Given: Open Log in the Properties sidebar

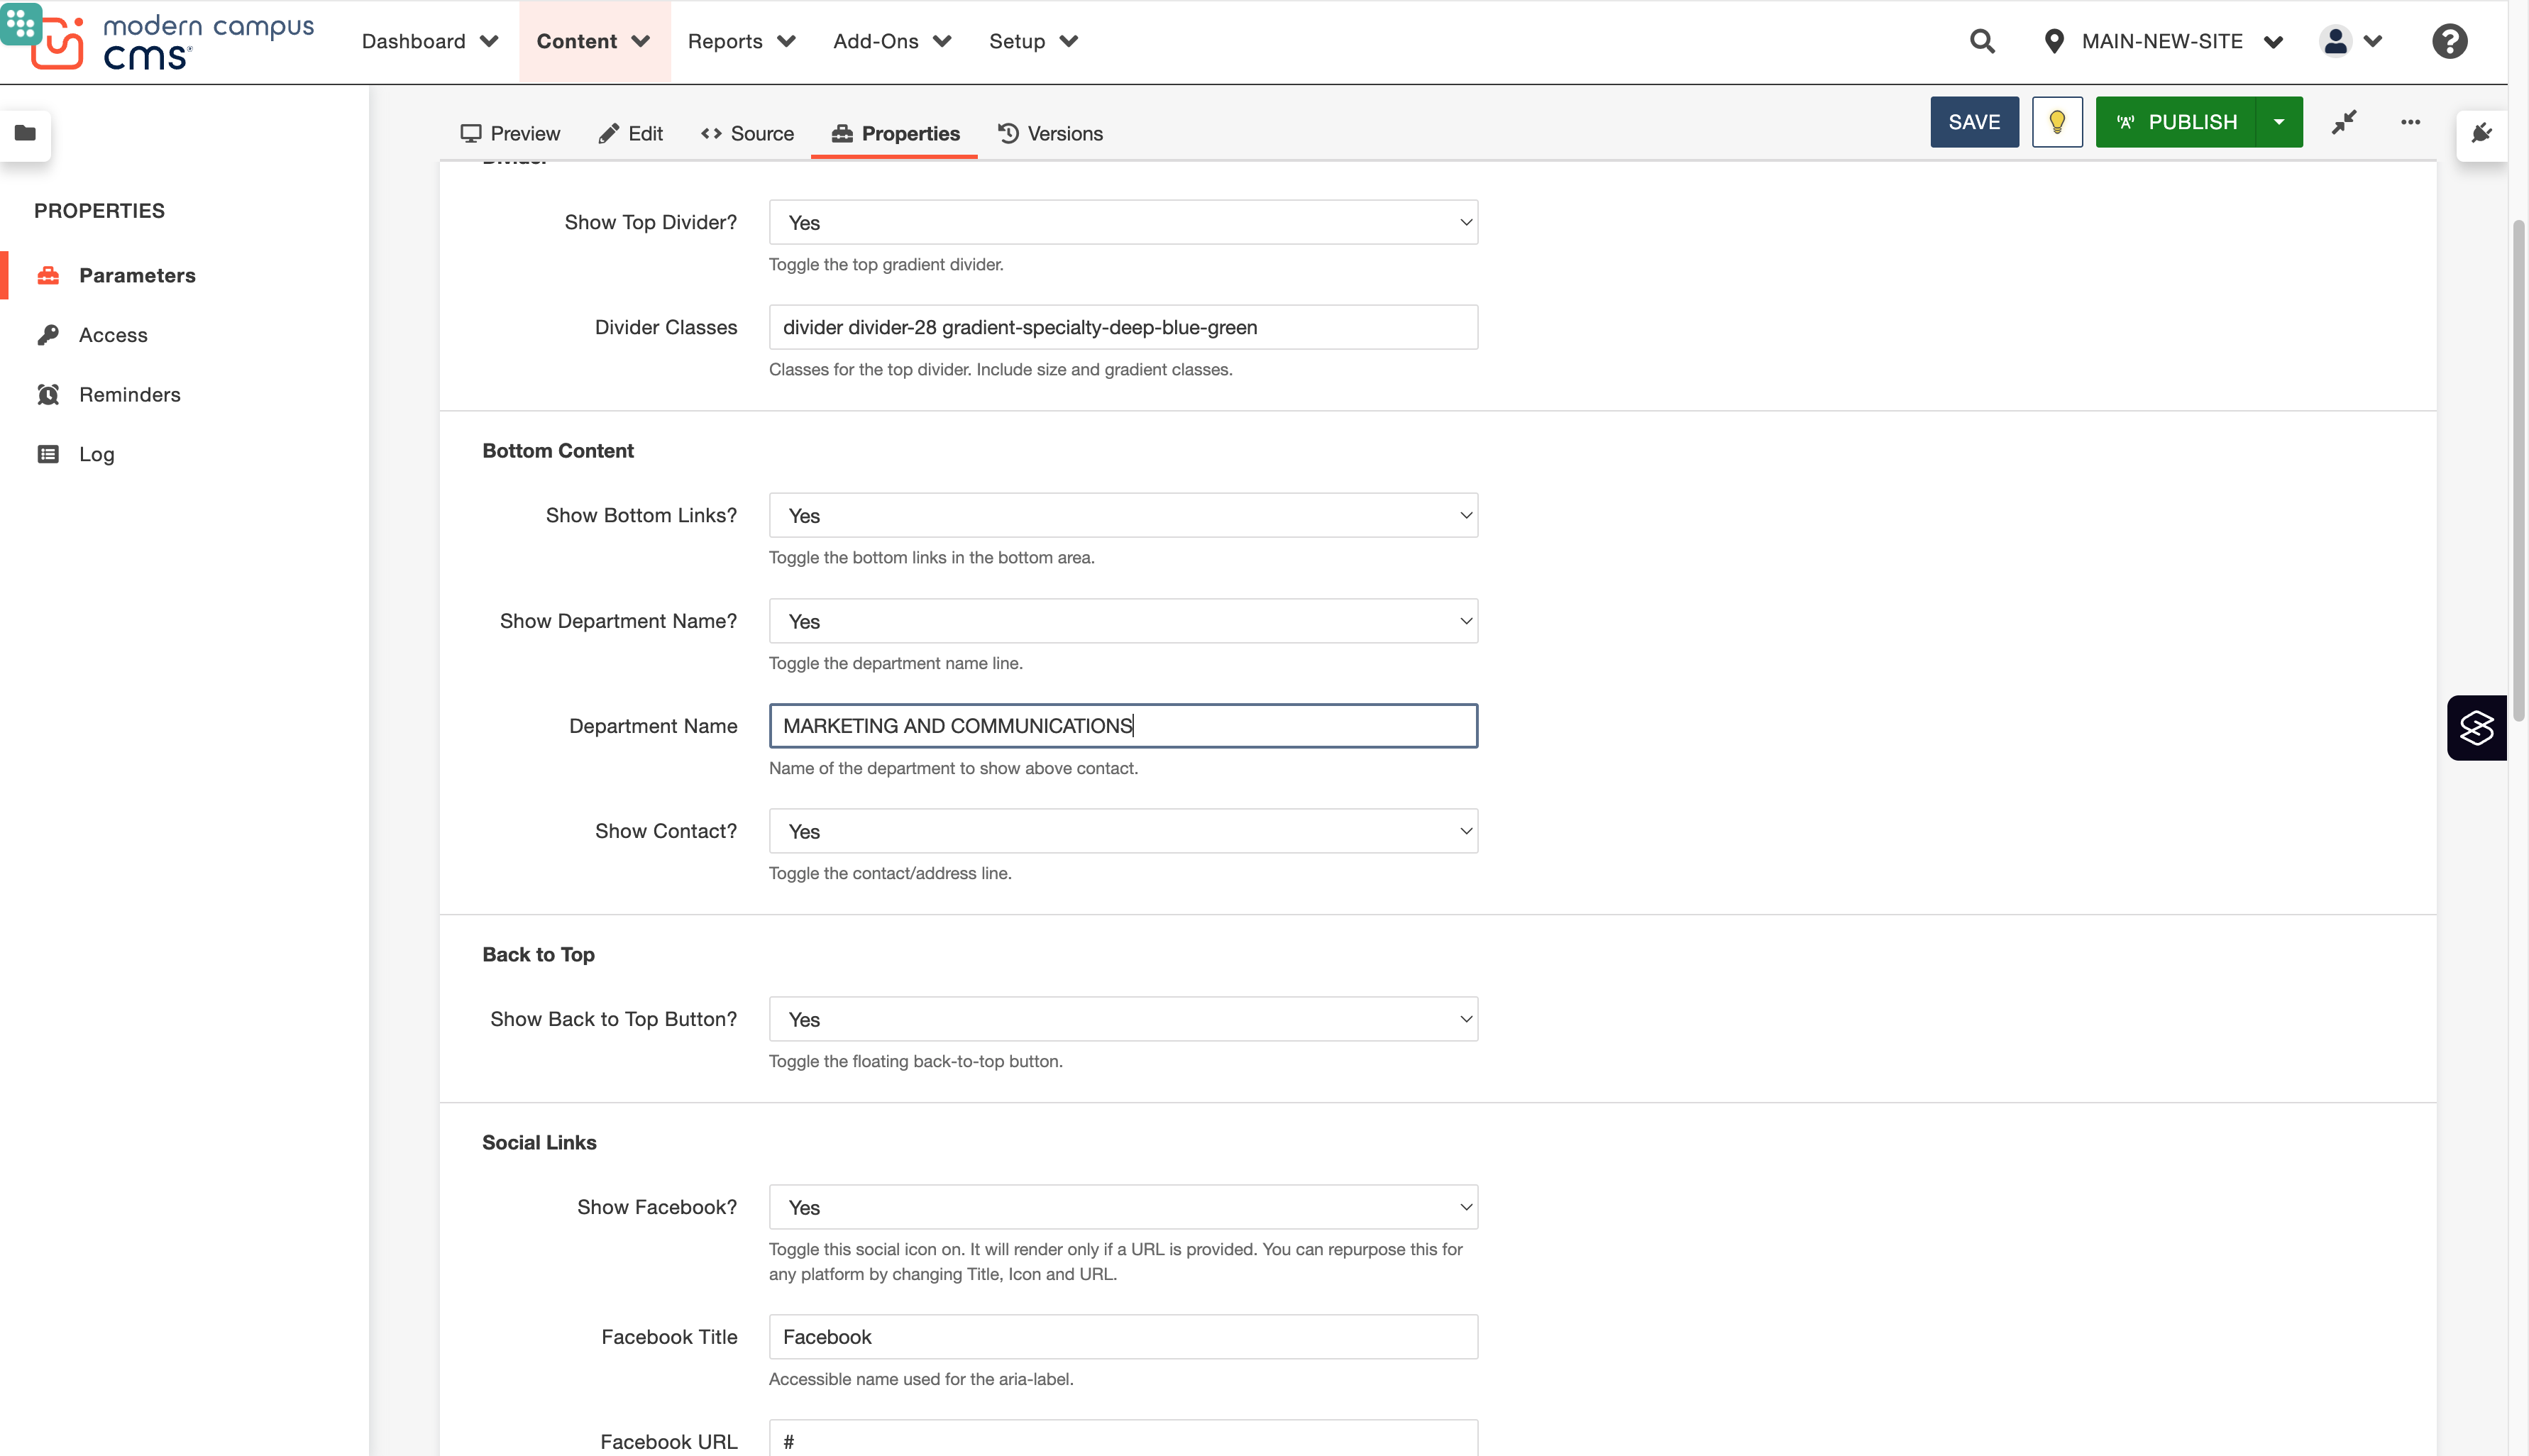Looking at the screenshot, I should [96, 454].
